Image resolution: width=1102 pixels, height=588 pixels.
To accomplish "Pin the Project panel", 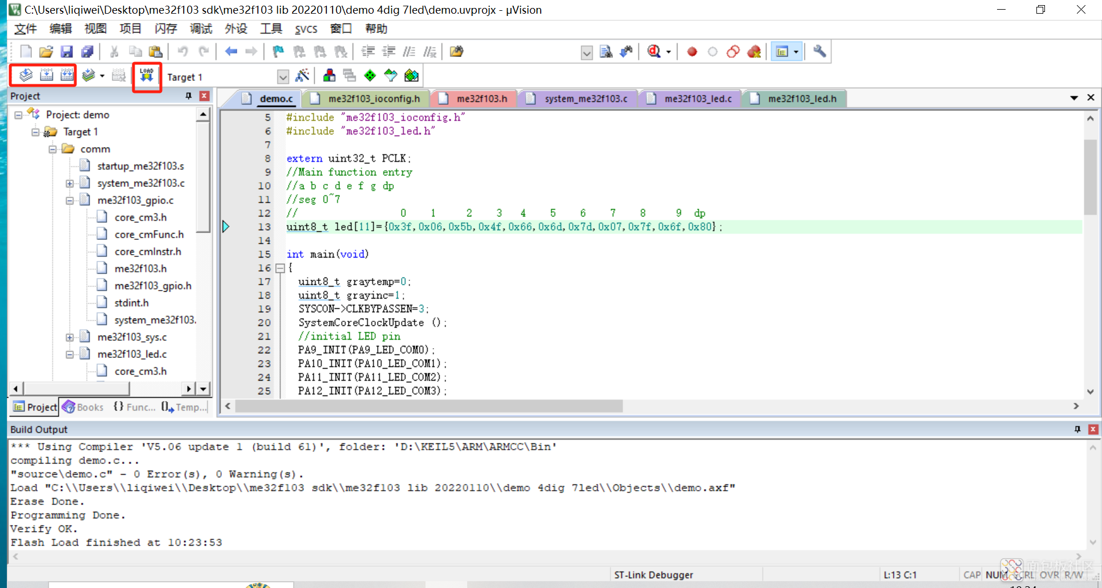I will [x=188, y=96].
